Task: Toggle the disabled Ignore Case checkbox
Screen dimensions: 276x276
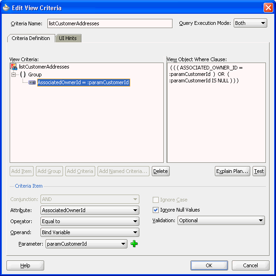Action: (155, 200)
